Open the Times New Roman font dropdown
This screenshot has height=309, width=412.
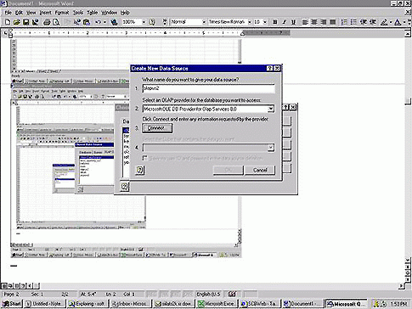[250, 22]
